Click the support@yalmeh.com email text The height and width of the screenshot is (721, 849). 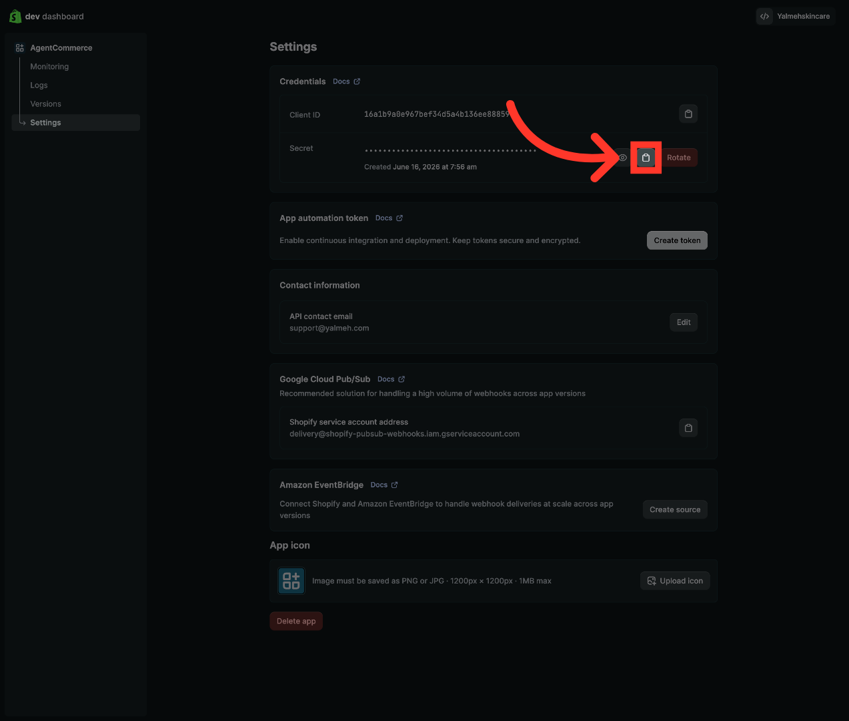329,328
